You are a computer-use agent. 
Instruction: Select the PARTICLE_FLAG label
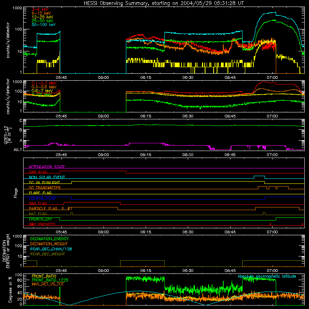point(43,209)
